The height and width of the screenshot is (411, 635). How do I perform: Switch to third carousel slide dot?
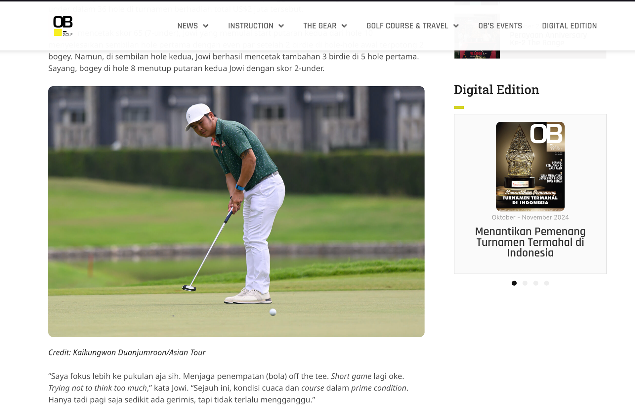click(x=536, y=283)
